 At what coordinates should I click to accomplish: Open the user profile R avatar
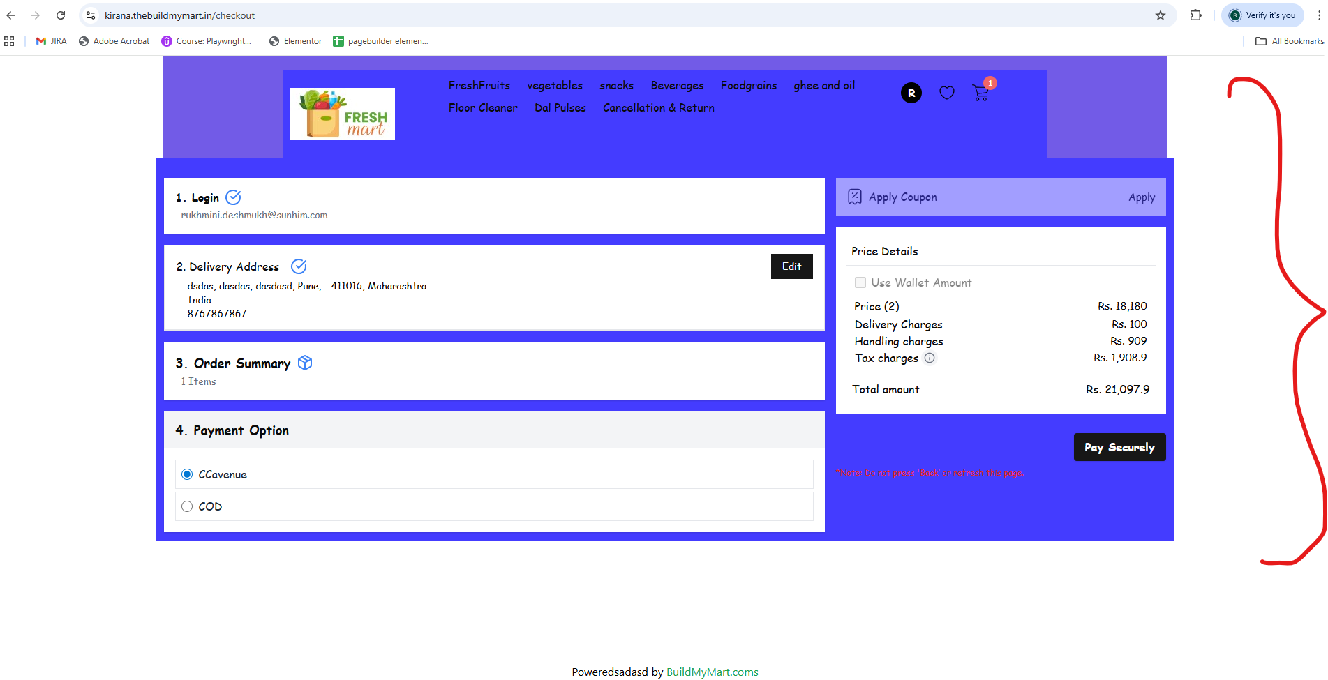coord(911,93)
